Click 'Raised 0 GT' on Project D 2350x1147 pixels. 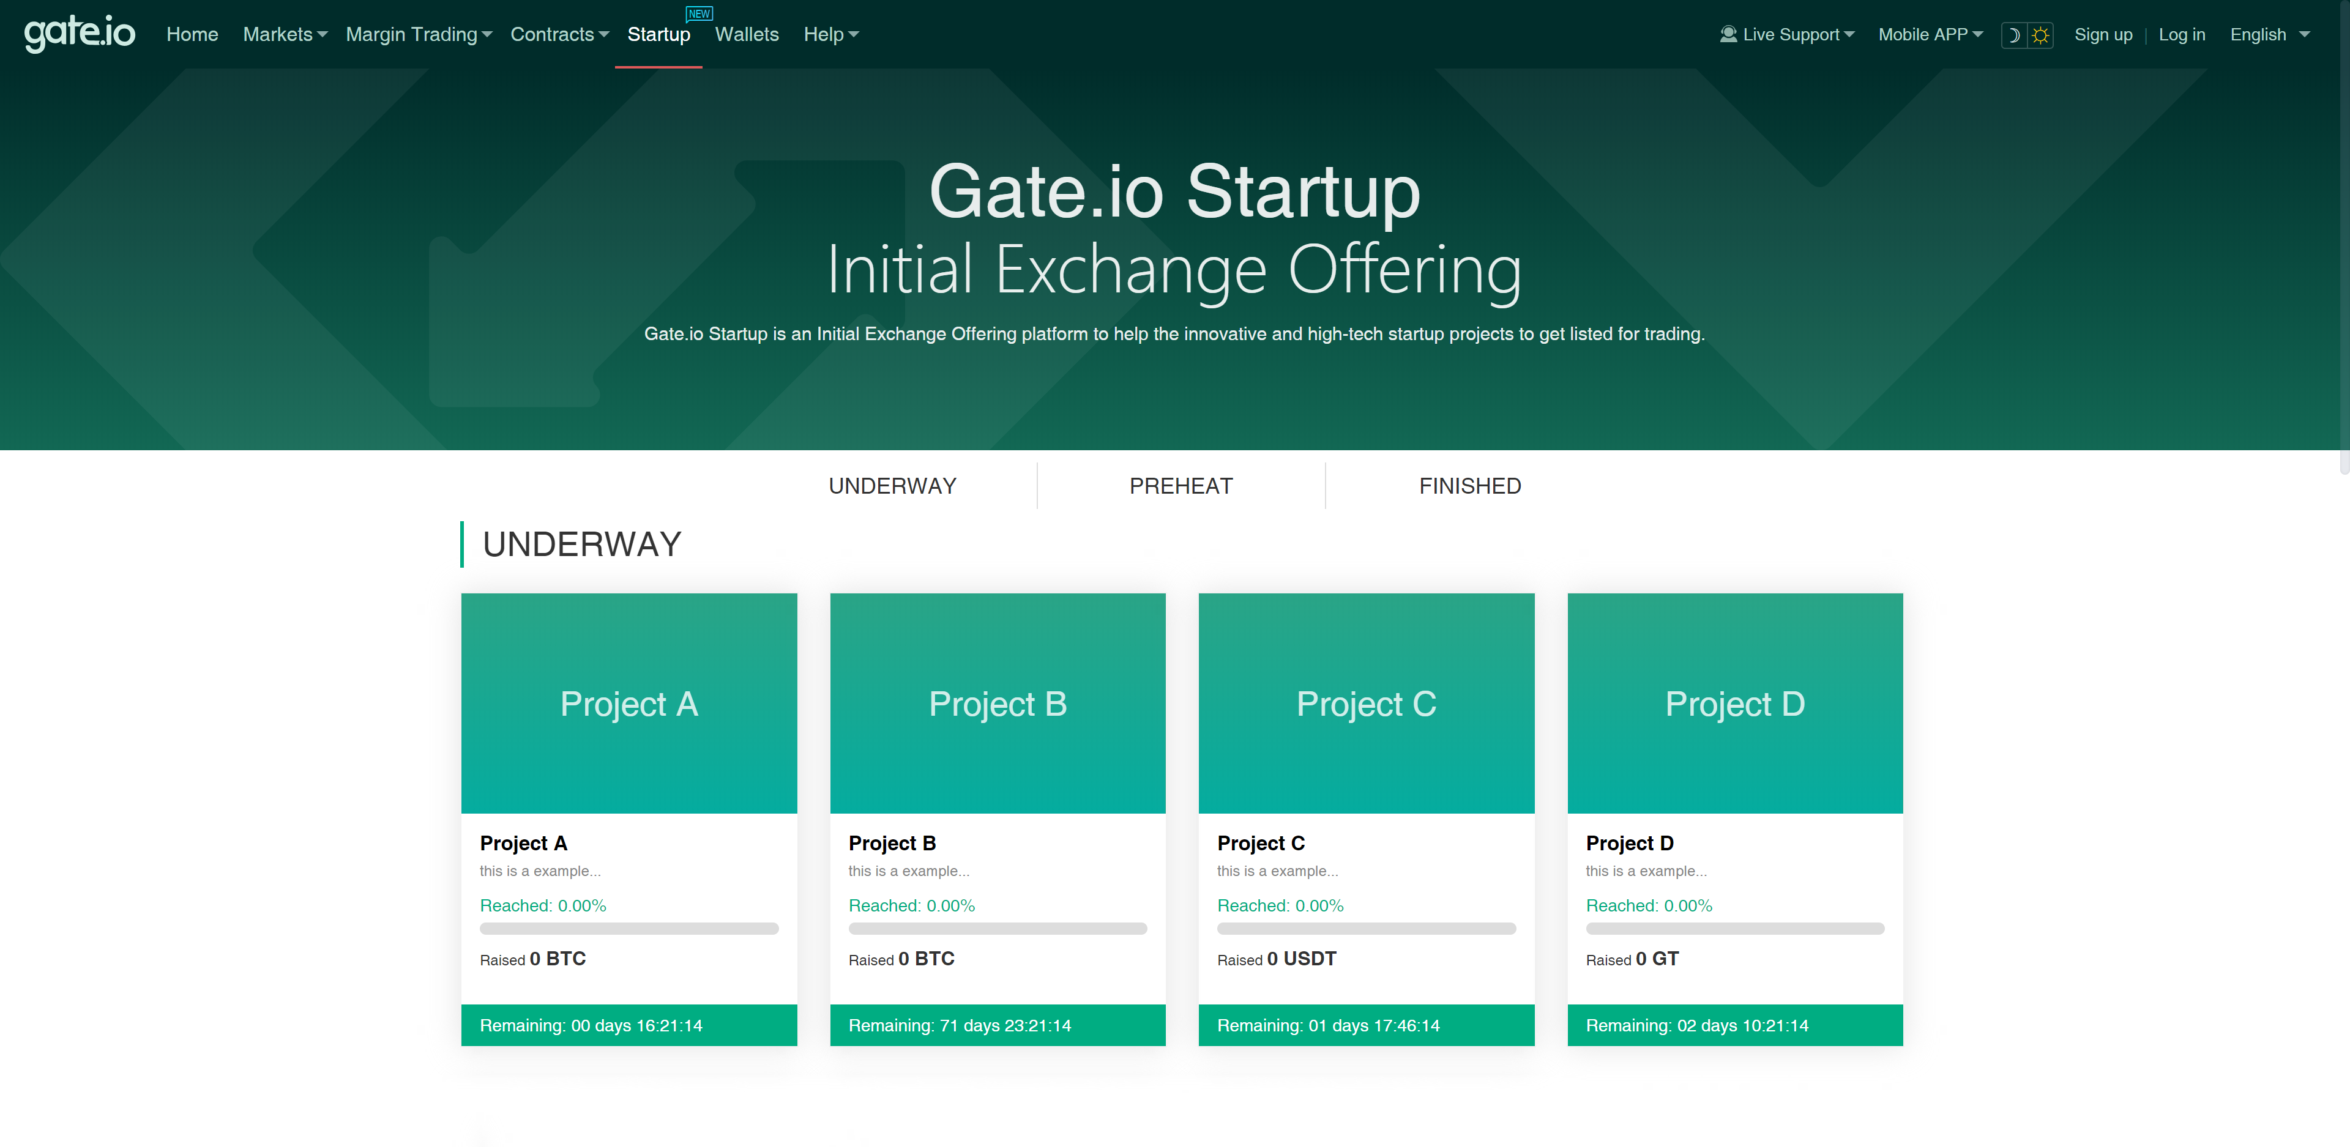[1632, 958]
